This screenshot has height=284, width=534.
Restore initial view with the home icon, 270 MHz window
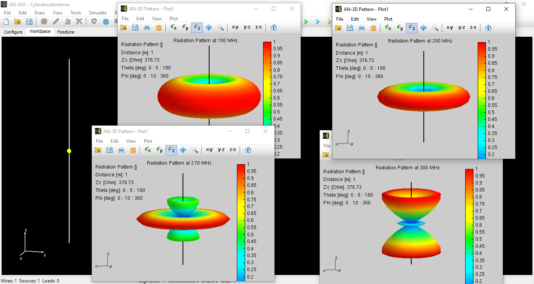click(x=247, y=149)
